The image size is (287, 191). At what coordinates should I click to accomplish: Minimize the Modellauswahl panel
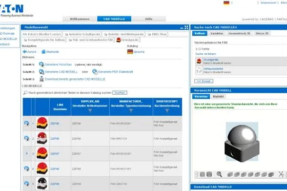click(x=182, y=28)
